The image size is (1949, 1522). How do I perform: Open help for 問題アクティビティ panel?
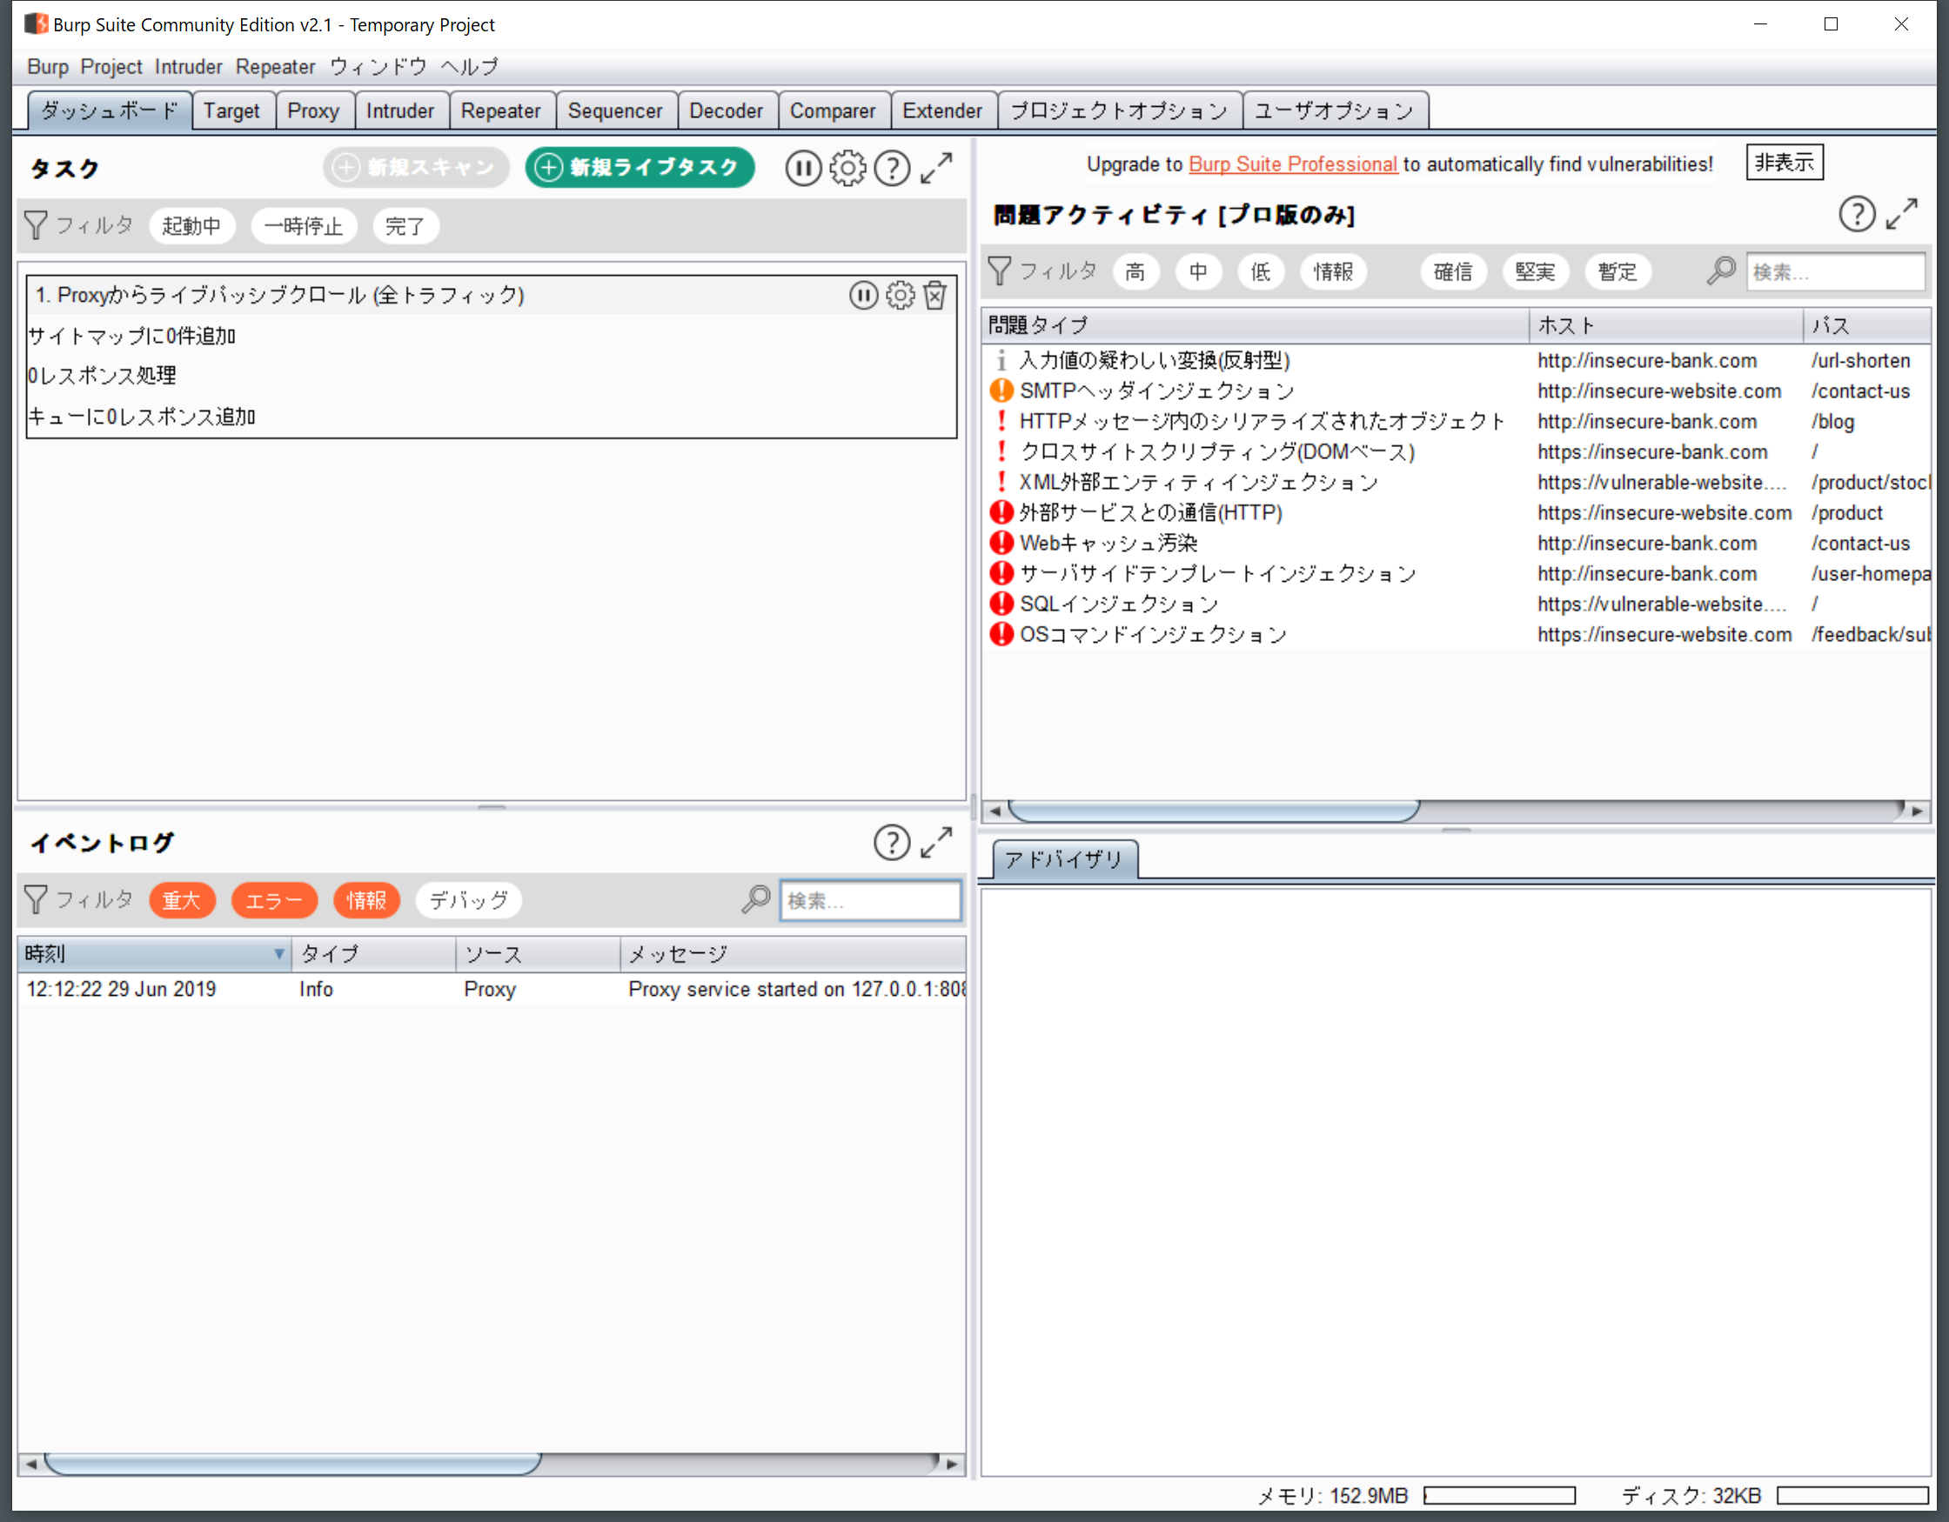[x=1856, y=214]
